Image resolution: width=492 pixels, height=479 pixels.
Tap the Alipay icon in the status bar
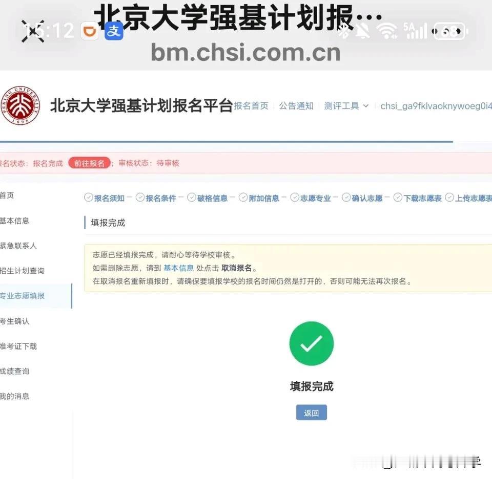114,32
